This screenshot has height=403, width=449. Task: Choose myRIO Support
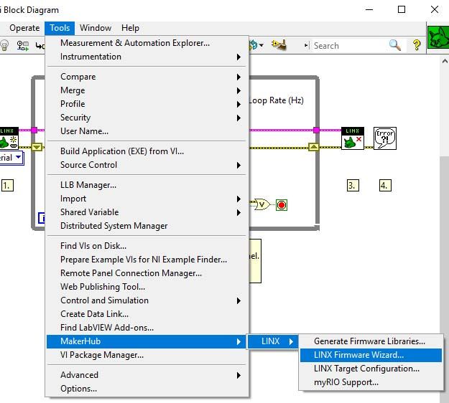pyautogui.click(x=371, y=382)
